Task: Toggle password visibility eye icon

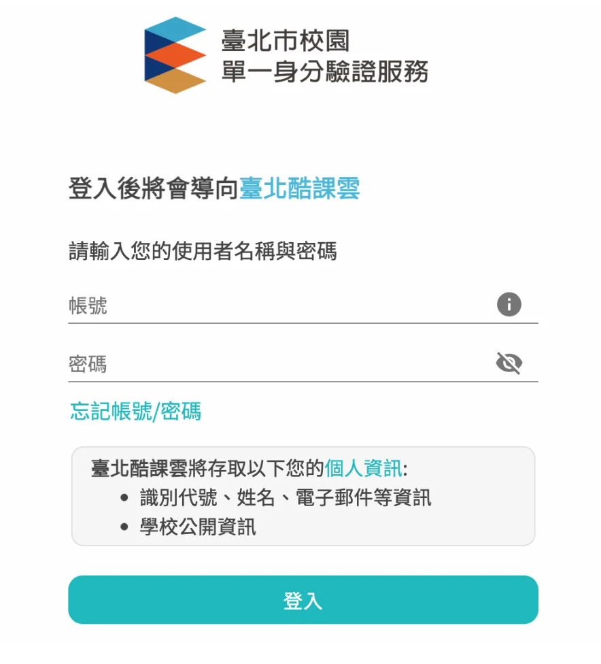Action: (x=509, y=363)
